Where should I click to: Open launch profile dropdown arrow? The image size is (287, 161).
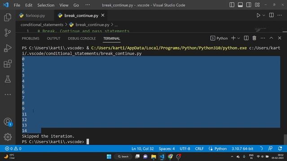click(239, 38)
